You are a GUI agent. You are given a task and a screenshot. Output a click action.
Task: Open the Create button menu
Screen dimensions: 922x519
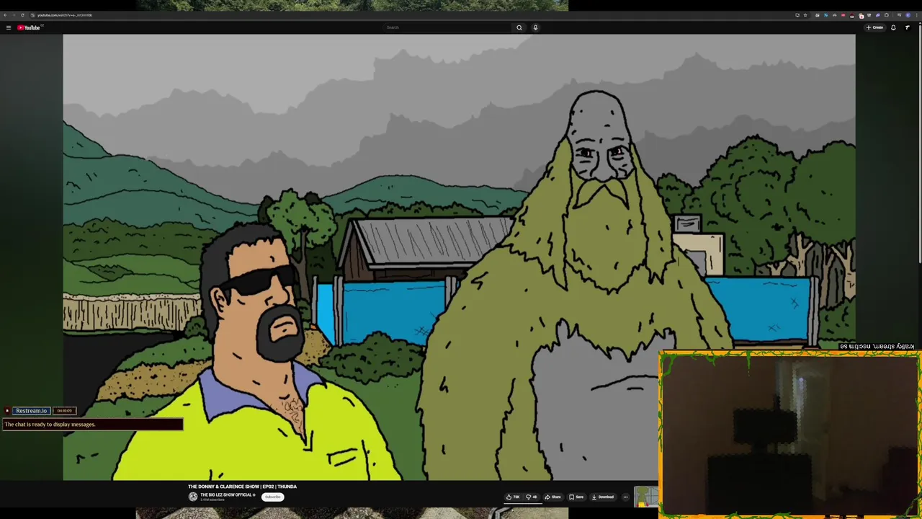click(x=874, y=27)
